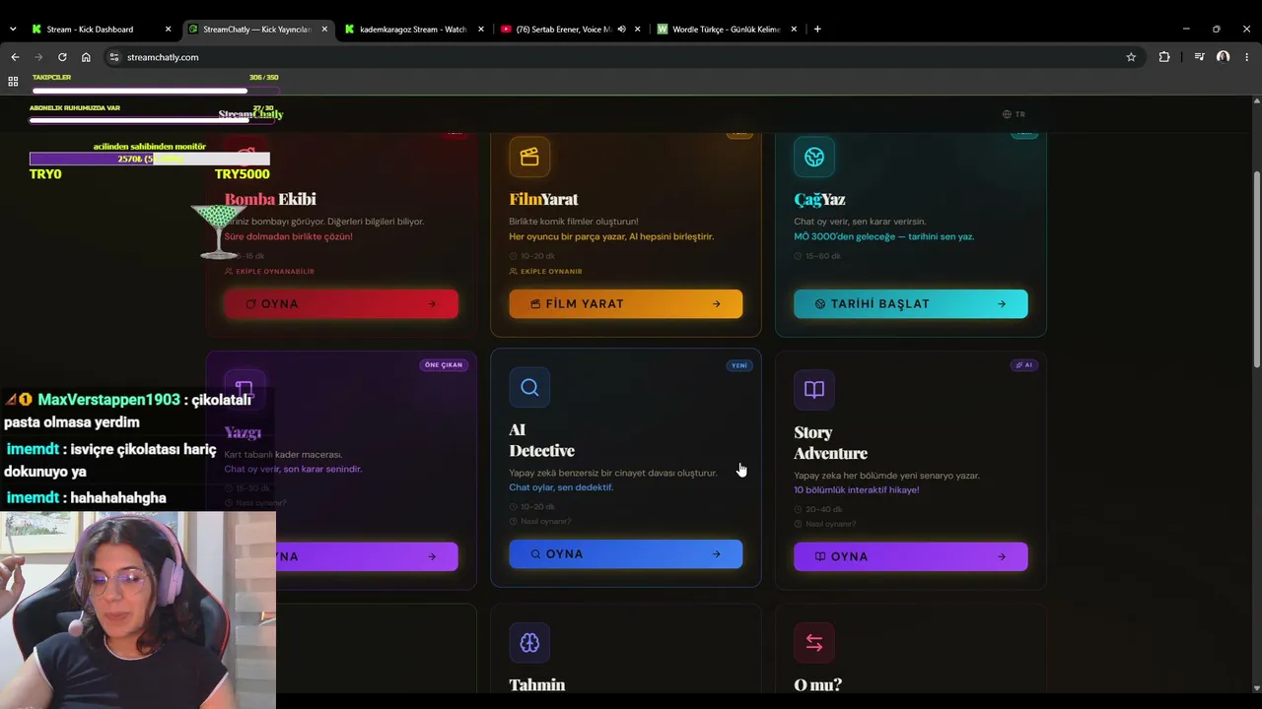Click the 'AI Detective' game title
The height and width of the screenshot is (709, 1262).
(541, 440)
